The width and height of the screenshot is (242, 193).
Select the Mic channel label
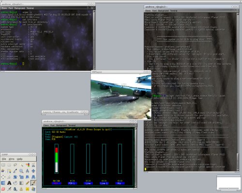[x=120, y=183]
